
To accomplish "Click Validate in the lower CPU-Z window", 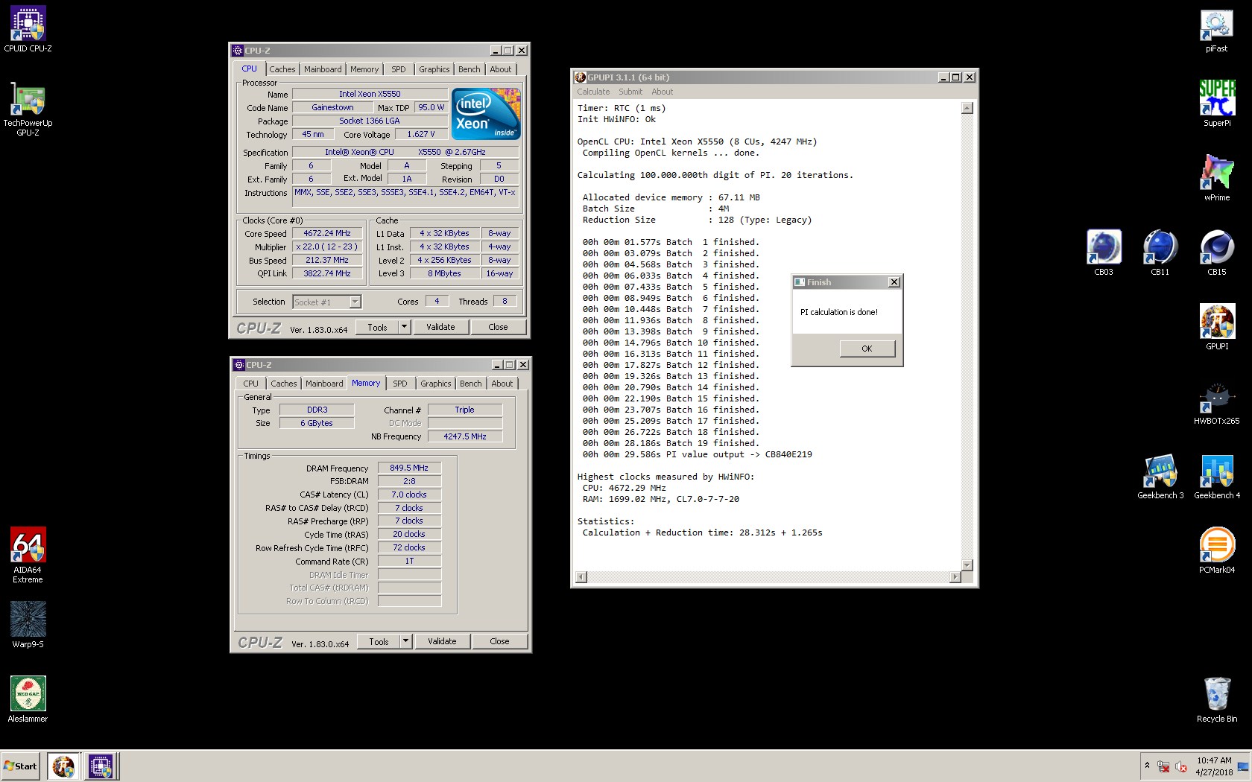I will tap(442, 641).
